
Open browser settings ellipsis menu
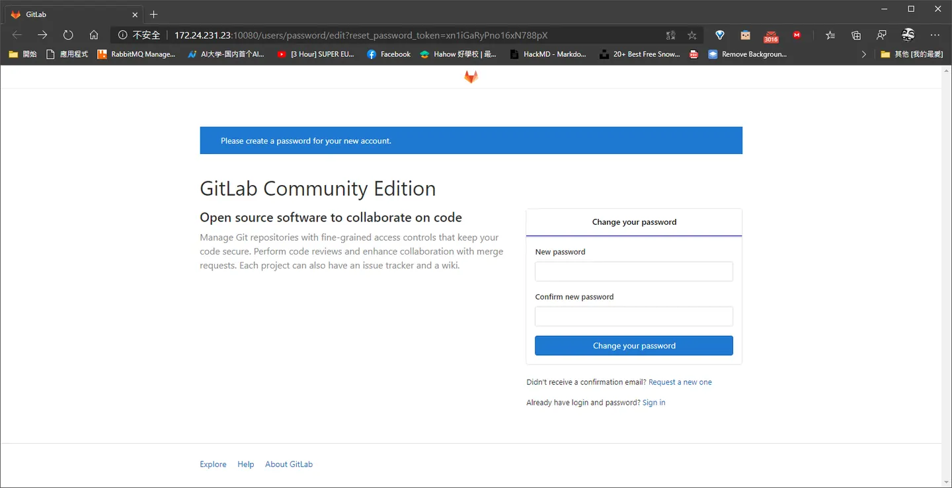click(934, 35)
